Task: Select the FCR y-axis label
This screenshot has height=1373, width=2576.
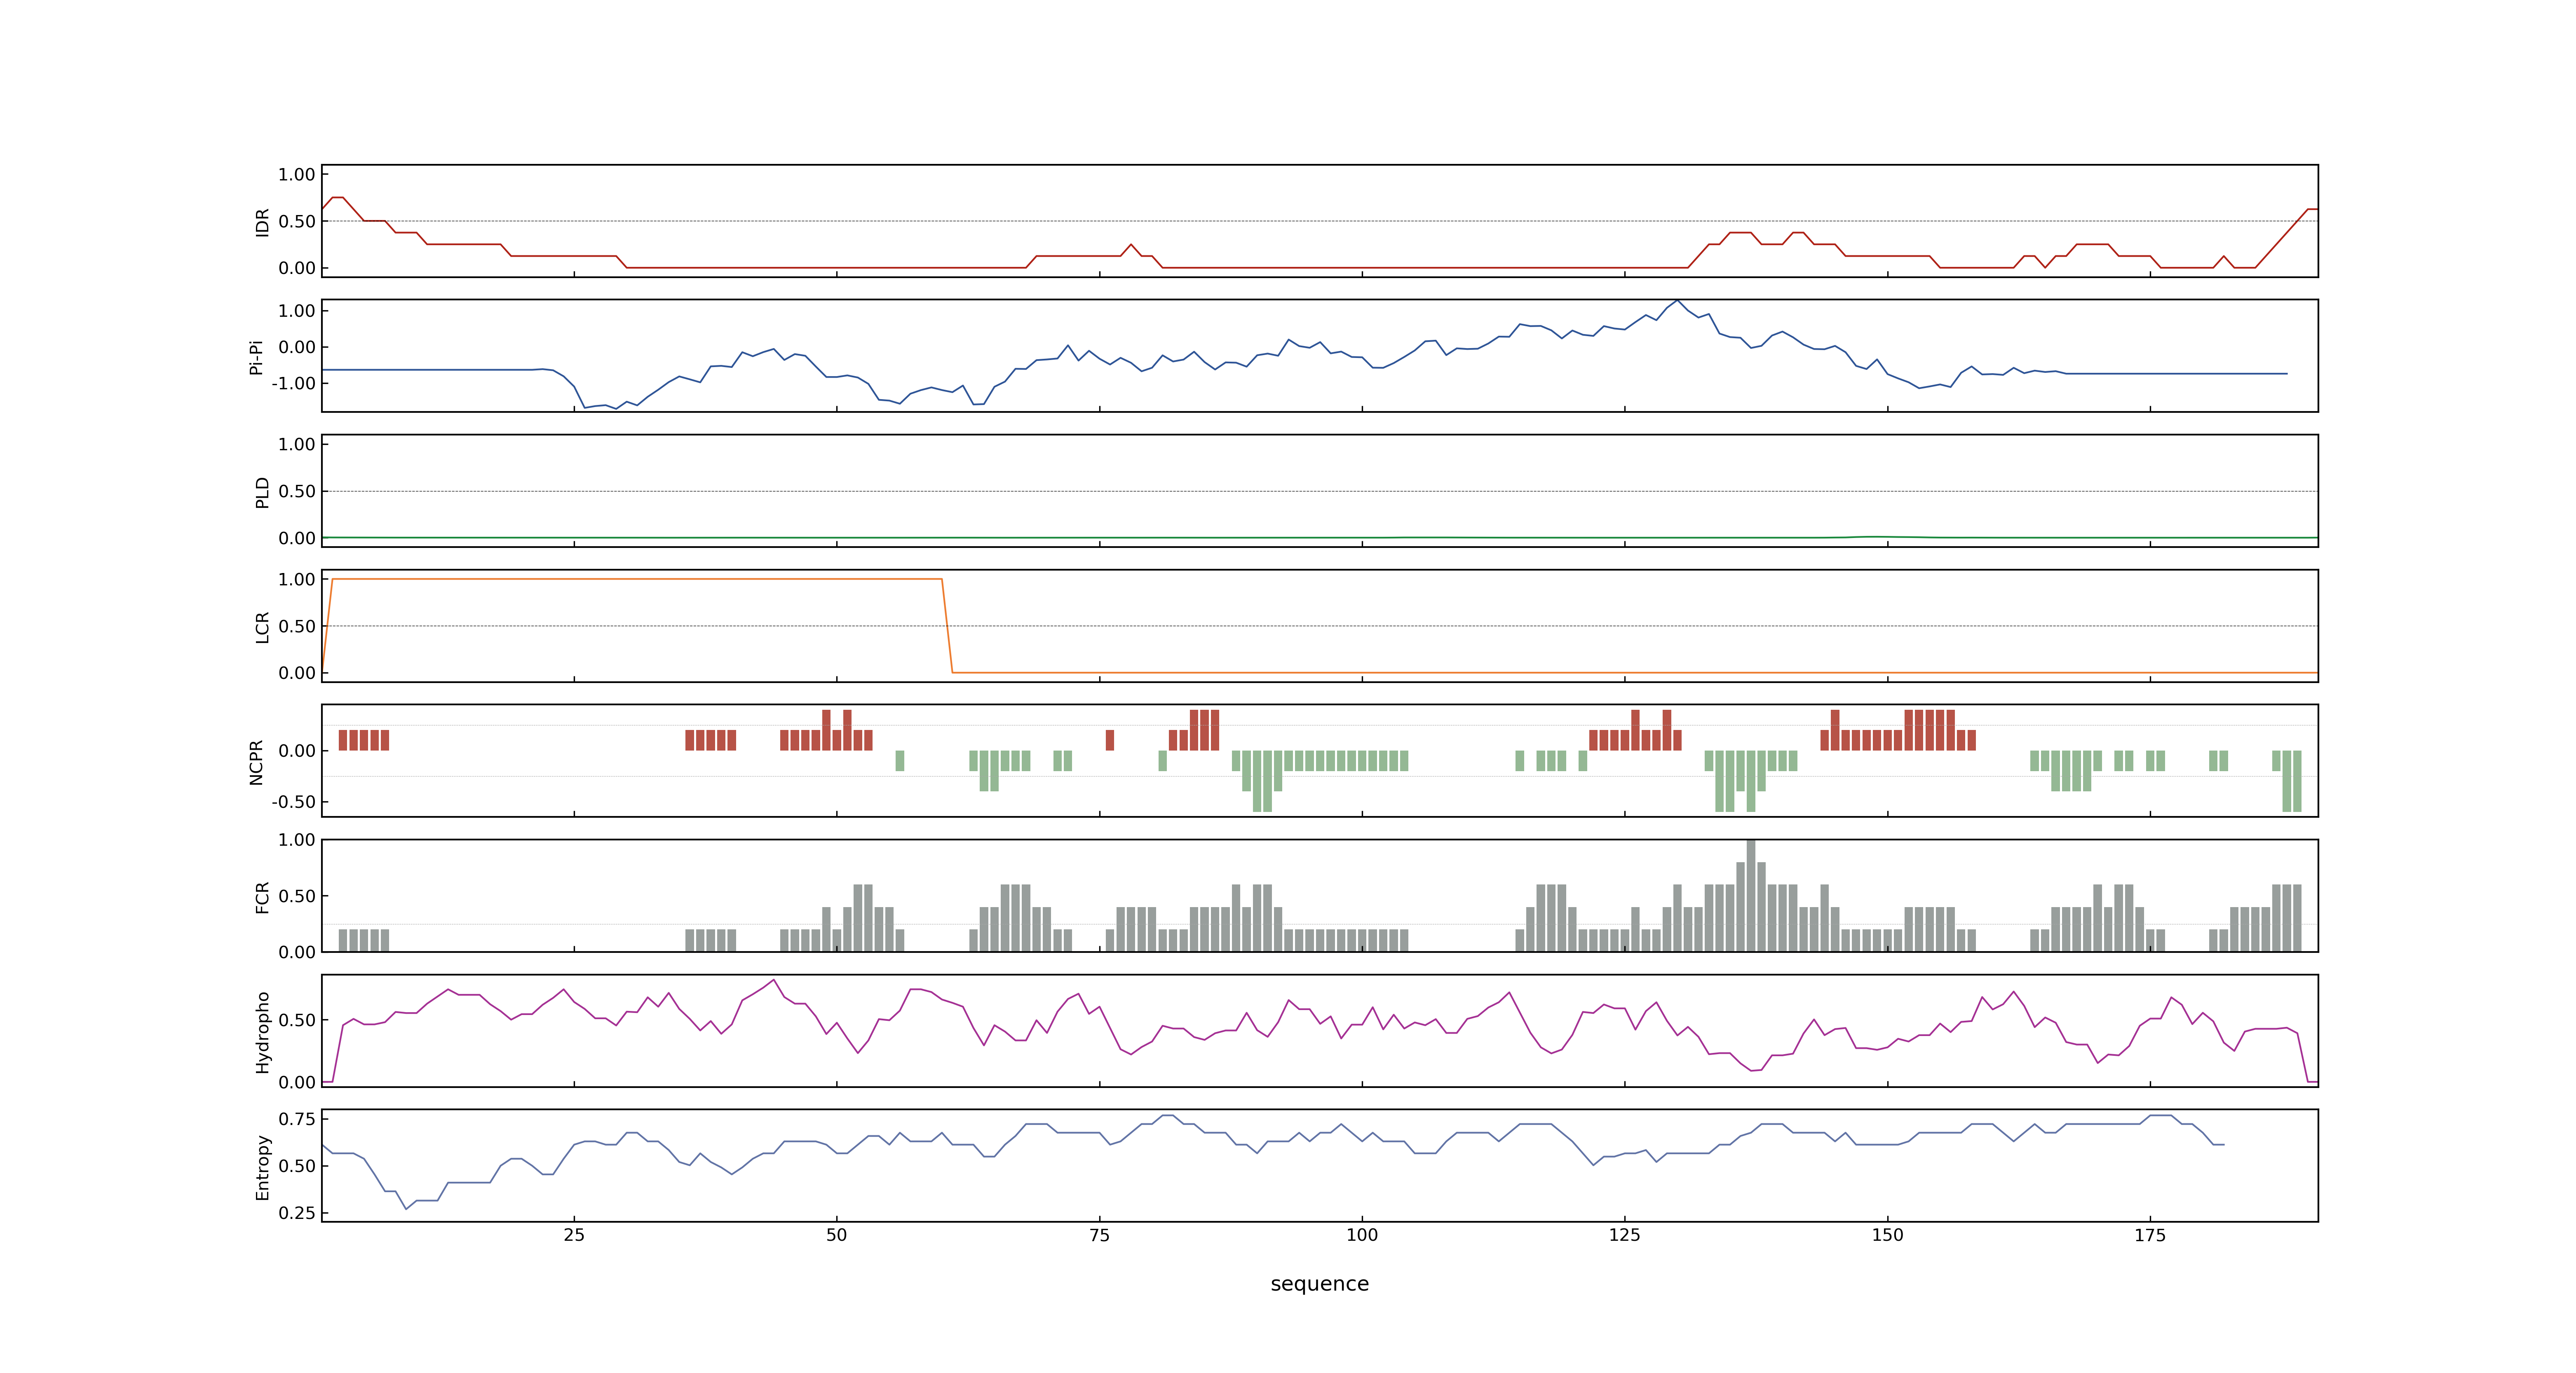Action: click(262, 897)
